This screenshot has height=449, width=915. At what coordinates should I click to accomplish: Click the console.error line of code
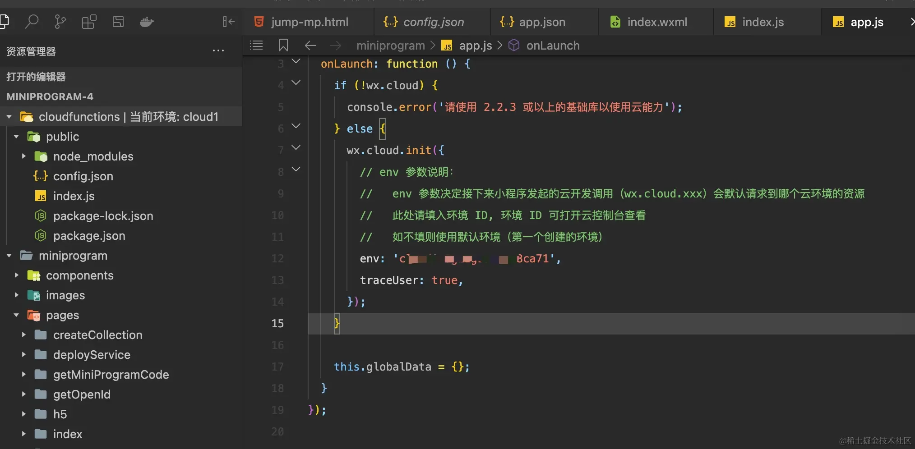tap(514, 107)
